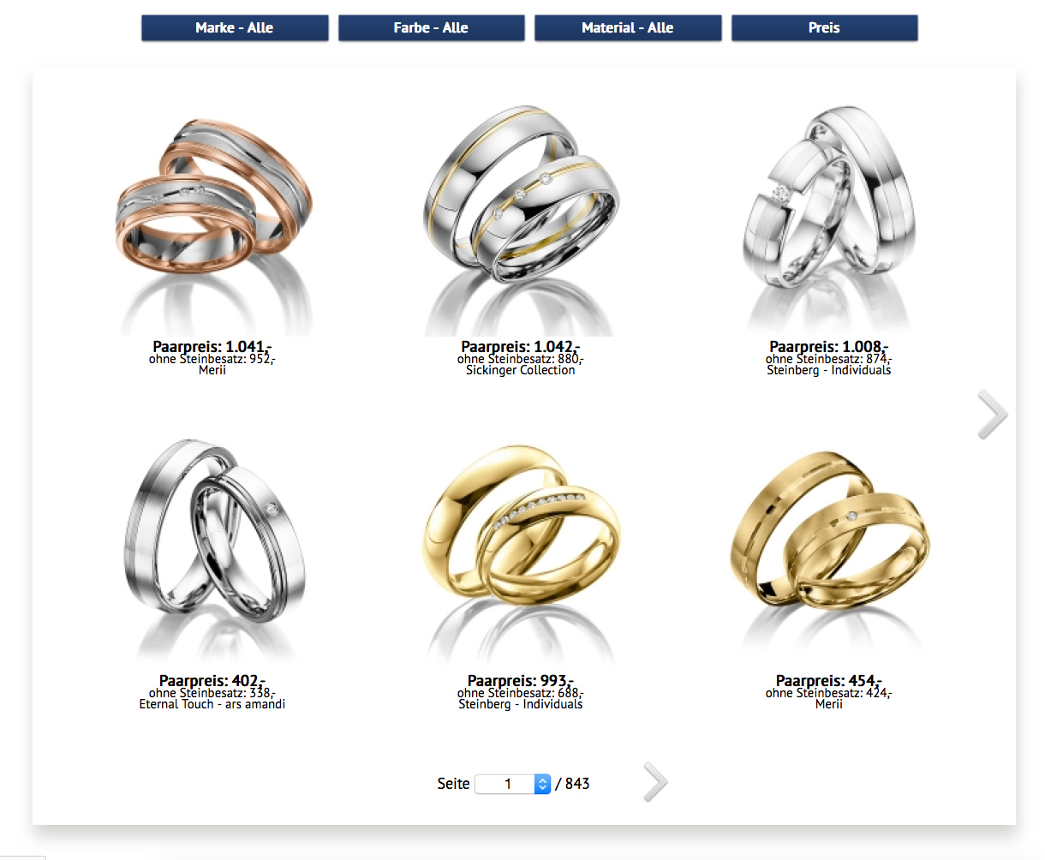The image size is (1045, 860).
Task: Open the Preis filter
Action: pyautogui.click(x=824, y=27)
